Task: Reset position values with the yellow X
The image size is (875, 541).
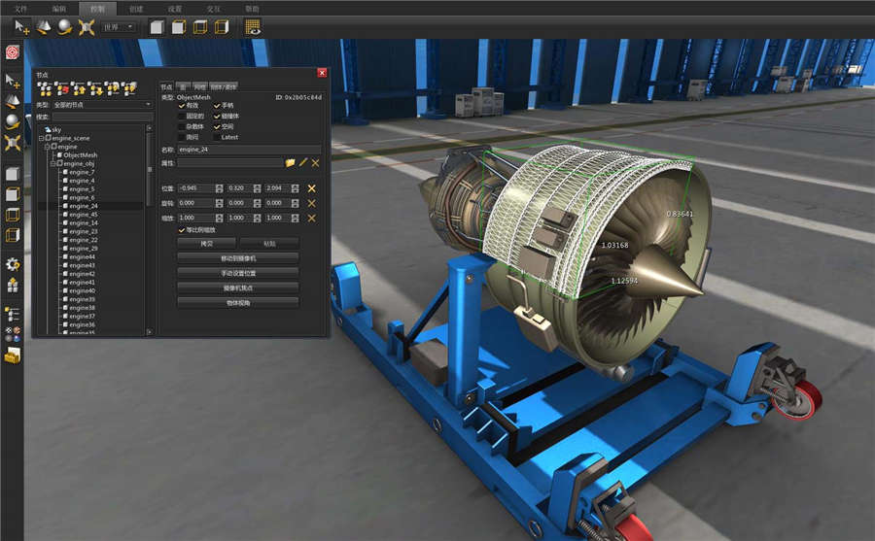Action: [312, 187]
